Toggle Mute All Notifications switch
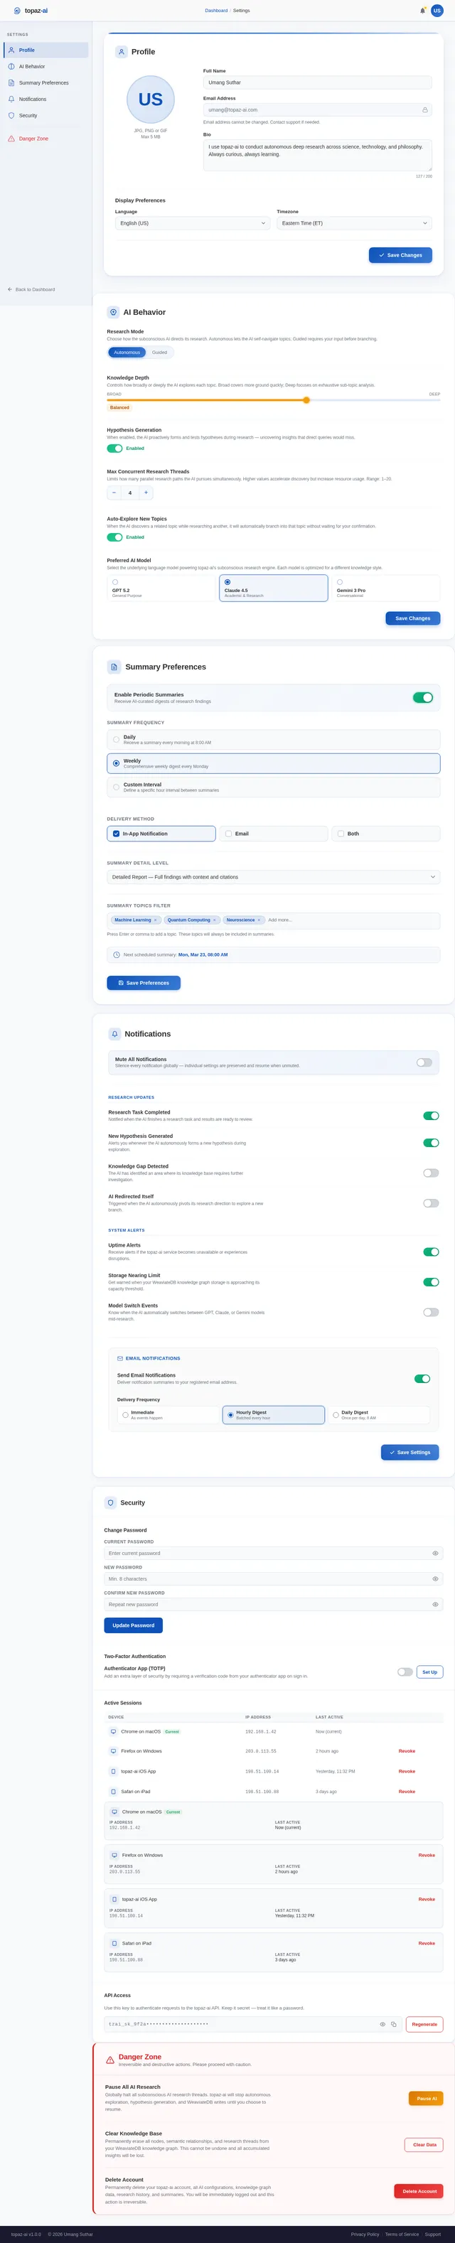455x2243 pixels. (x=424, y=1061)
